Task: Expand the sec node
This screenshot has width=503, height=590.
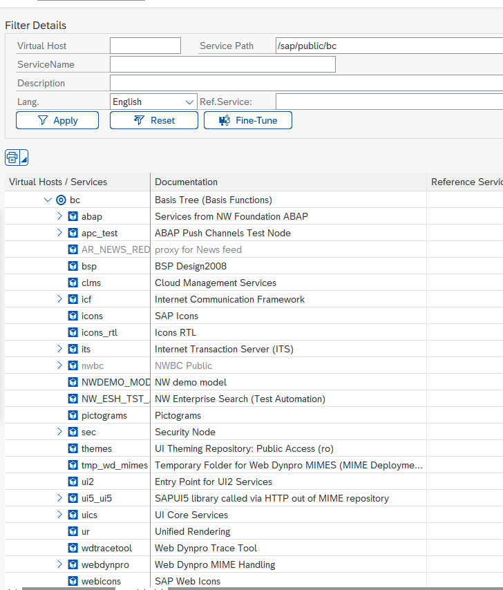Action: click(59, 431)
